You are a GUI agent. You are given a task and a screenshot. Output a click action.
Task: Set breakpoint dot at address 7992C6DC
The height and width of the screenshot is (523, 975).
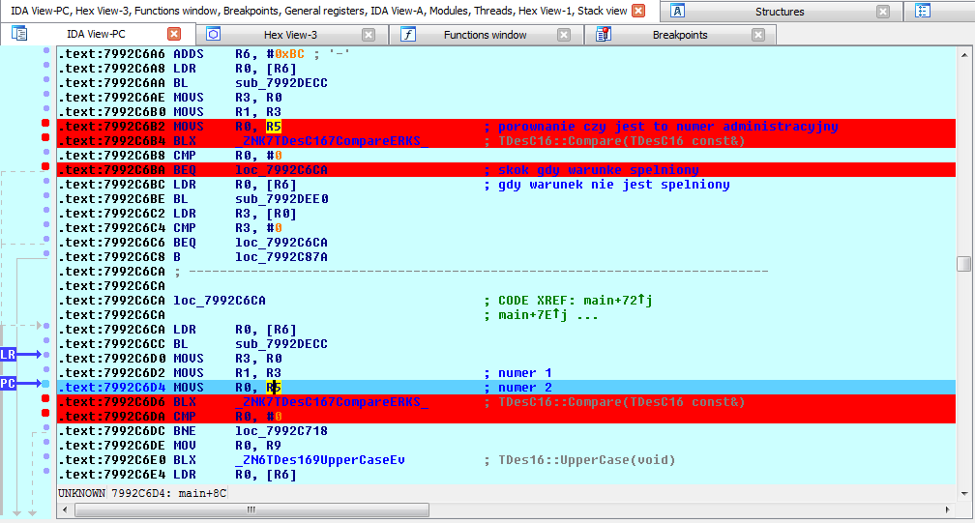click(x=46, y=427)
